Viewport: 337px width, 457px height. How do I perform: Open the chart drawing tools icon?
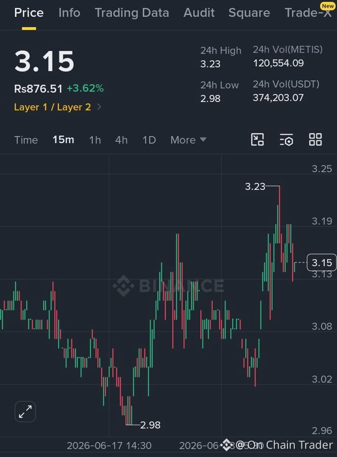[257, 139]
